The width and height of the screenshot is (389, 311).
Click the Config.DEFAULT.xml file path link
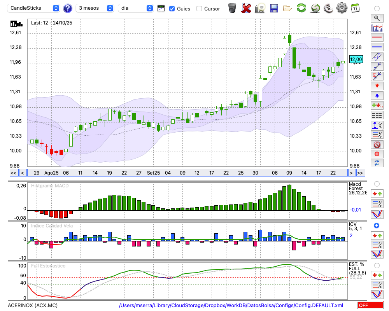tap(231, 306)
